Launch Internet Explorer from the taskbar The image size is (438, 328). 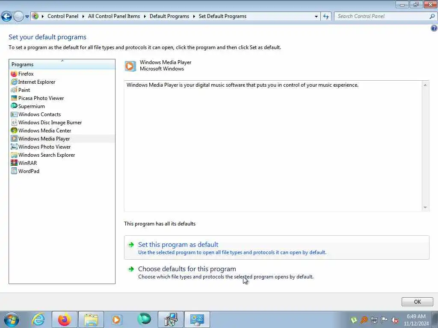tap(38, 319)
